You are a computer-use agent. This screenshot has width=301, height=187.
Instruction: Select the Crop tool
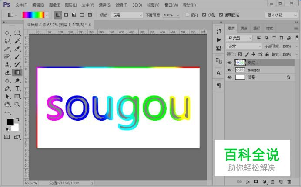tap(7, 49)
